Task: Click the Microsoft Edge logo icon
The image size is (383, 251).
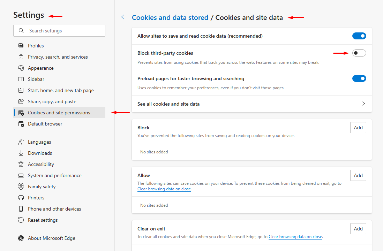Action: pyautogui.click(x=21, y=238)
